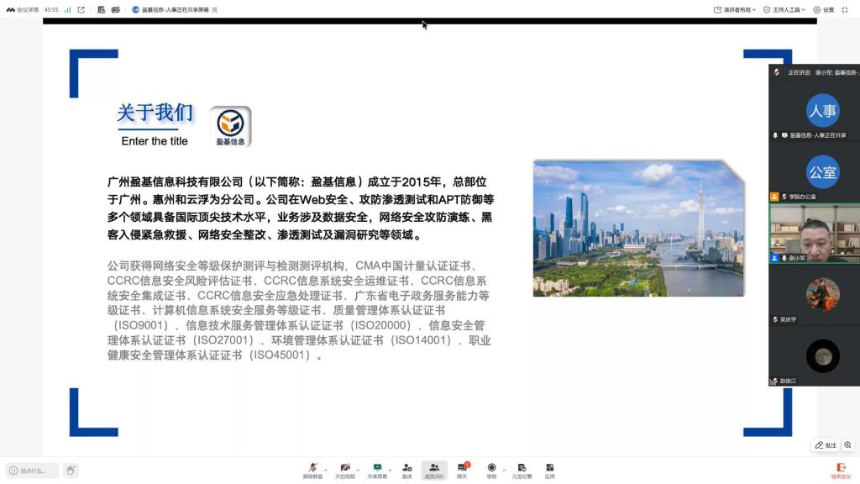Screen dimensions: 860x484
Task: Click the end meeting button at bottom right
Action: 841,471
